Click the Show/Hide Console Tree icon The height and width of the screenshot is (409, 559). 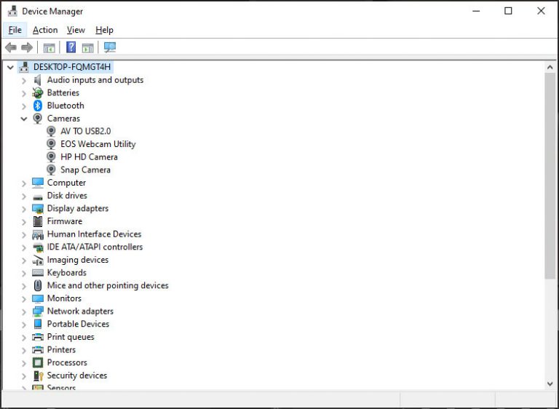pyautogui.click(x=49, y=48)
